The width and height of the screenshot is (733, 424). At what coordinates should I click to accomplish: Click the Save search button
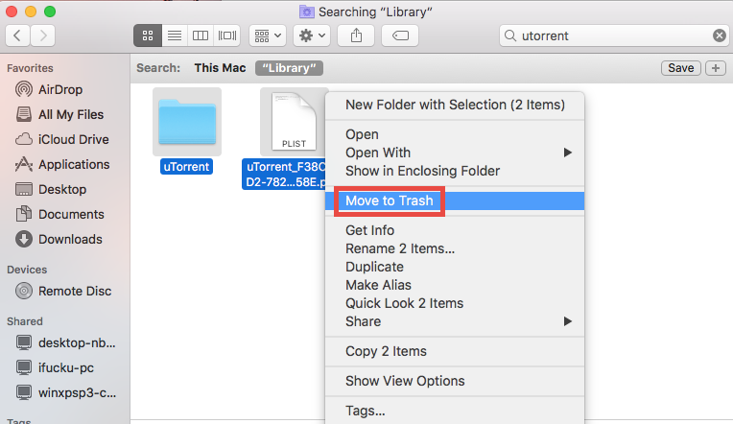point(680,68)
